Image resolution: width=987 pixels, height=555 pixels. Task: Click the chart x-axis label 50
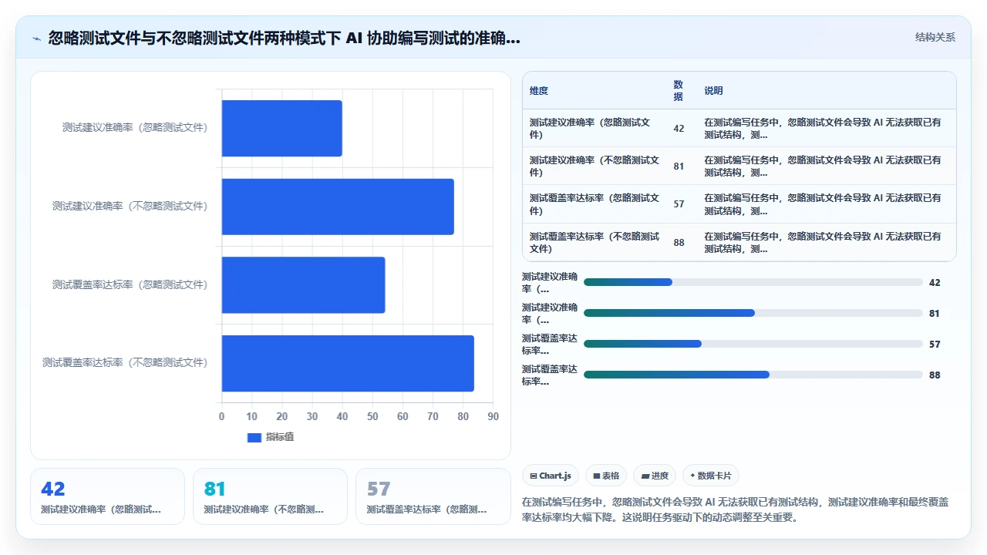(x=372, y=417)
